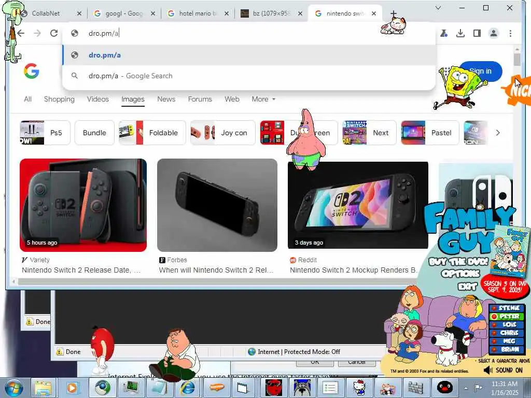The width and height of the screenshot is (531, 398).
Task: Open the Windows Start orb
Action: (14, 388)
